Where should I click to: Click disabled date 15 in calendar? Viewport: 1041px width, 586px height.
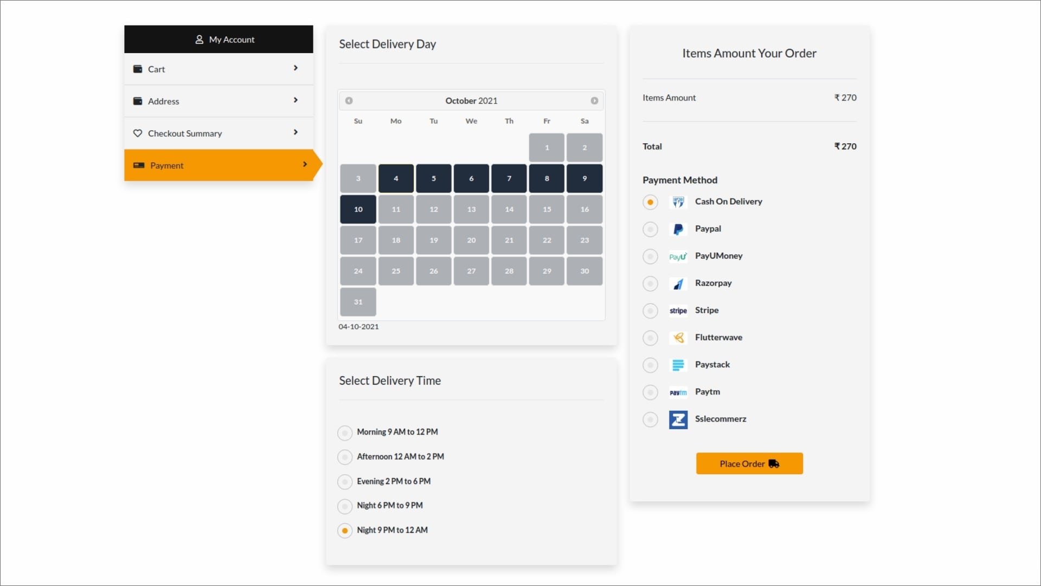[547, 209]
